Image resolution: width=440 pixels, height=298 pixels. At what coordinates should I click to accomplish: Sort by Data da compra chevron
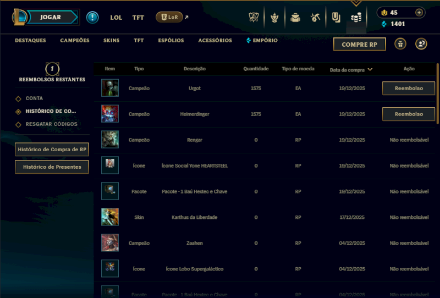(370, 69)
